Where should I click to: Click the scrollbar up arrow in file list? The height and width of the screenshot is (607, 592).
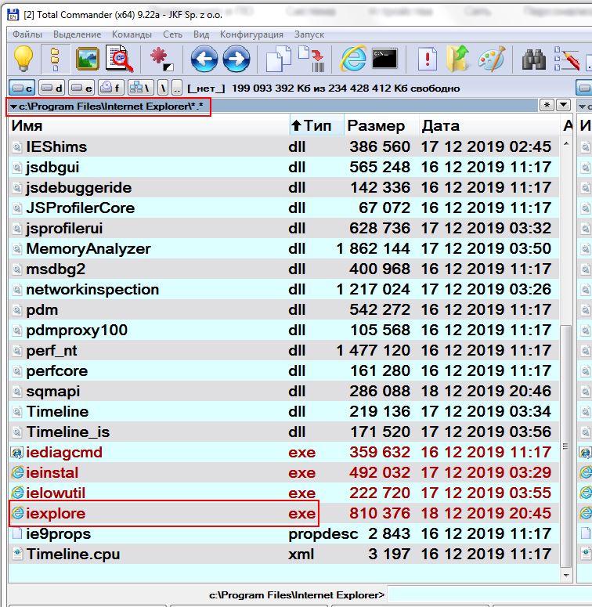pos(566,143)
